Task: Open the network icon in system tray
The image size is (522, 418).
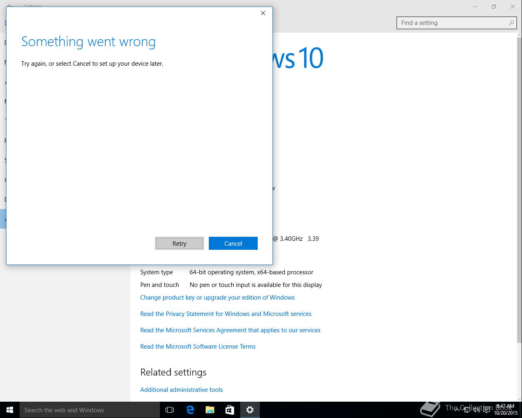Action: (466, 410)
